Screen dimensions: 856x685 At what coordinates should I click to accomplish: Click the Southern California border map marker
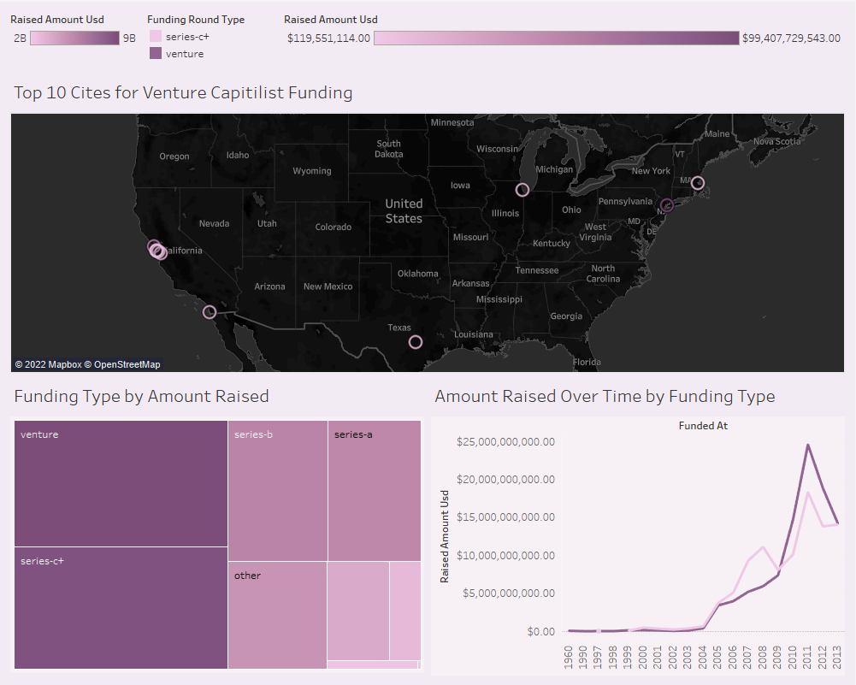point(210,312)
